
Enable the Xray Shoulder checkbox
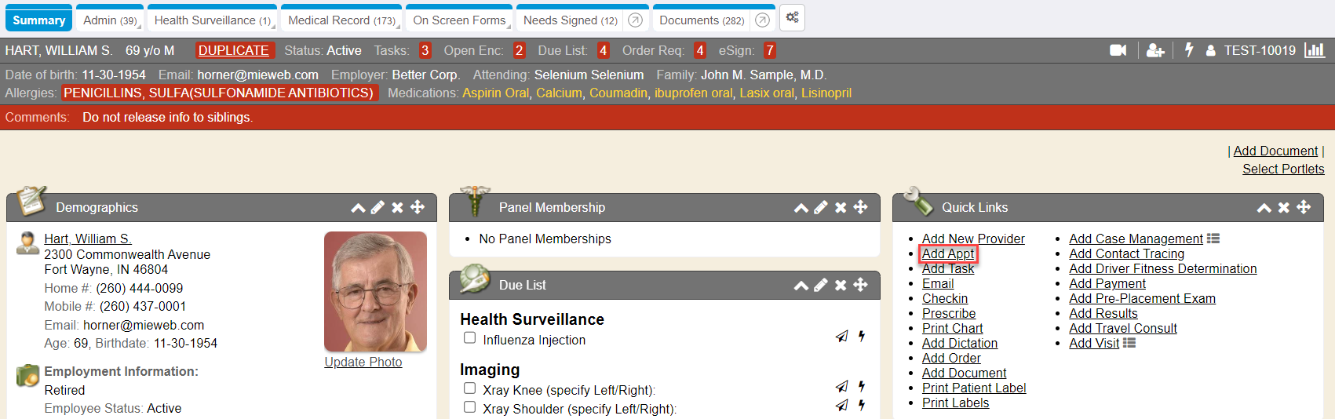pyautogui.click(x=469, y=407)
